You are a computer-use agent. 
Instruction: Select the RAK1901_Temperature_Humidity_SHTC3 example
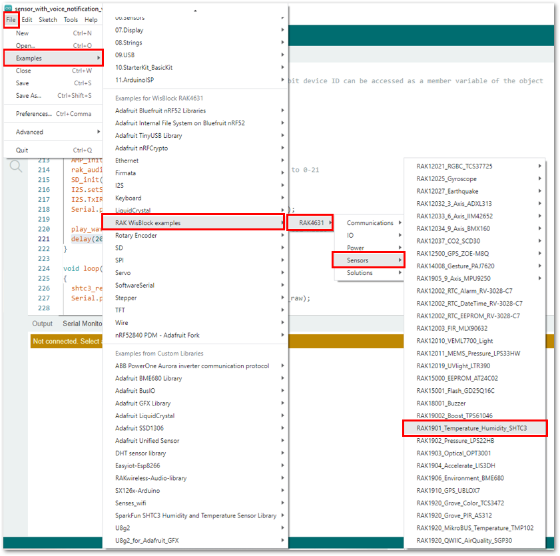475,428
